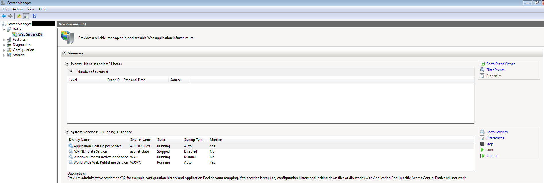The width and height of the screenshot is (544, 183).
Task: Click the Go to Services gear icon
Action: click(482, 132)
